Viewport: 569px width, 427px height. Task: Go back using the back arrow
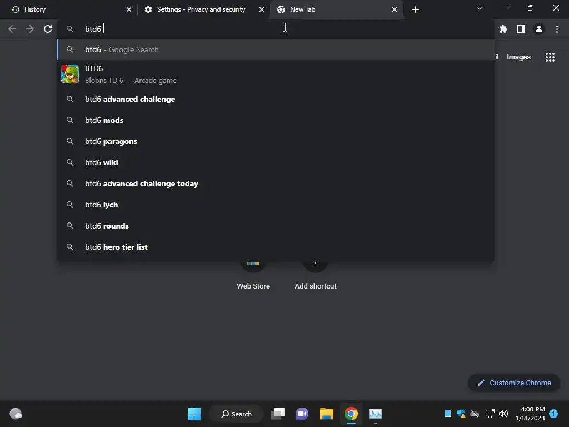12,29
